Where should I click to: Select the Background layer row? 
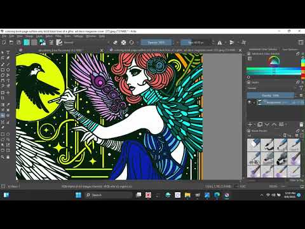[275, 102]
